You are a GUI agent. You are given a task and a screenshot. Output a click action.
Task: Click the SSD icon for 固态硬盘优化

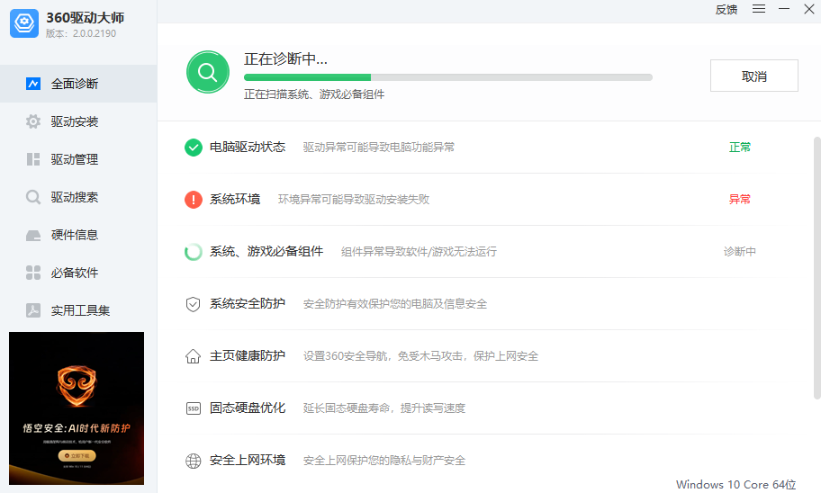[194, 408]
